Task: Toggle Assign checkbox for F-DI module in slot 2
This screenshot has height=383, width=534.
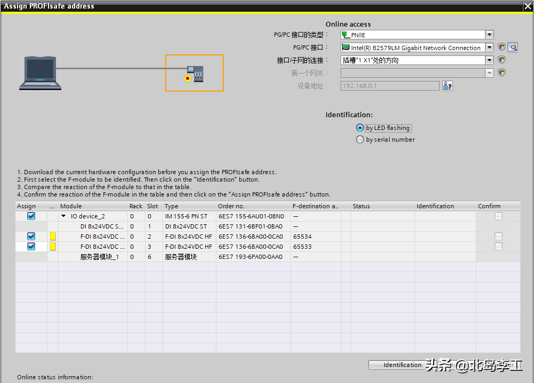Action: [31, 237]
